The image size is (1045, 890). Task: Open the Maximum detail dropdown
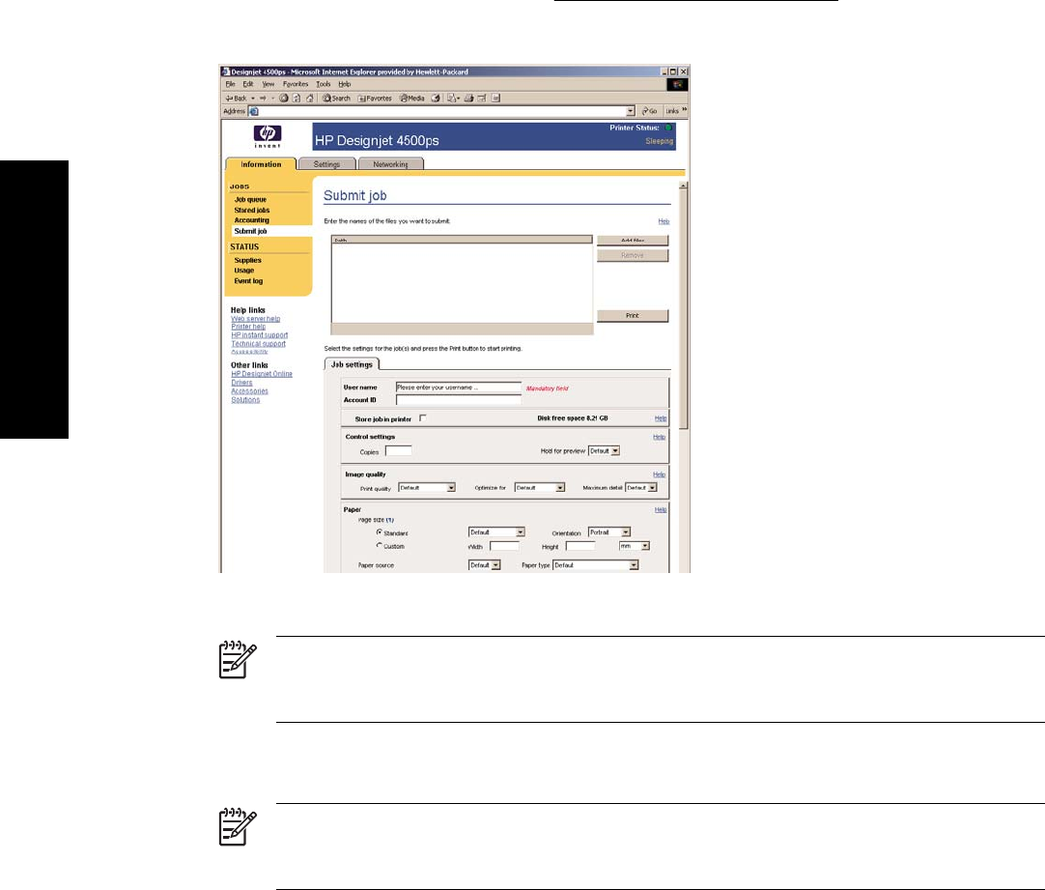641,487
